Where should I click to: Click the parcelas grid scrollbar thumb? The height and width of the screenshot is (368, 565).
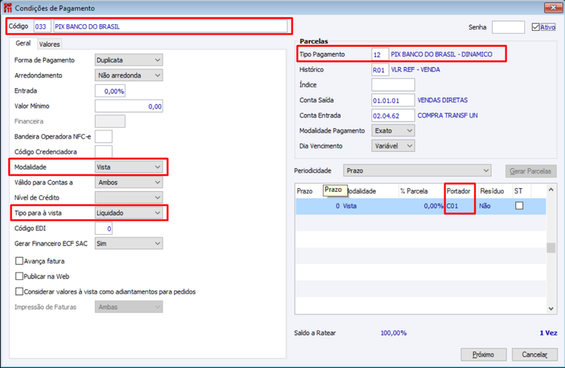551,248
